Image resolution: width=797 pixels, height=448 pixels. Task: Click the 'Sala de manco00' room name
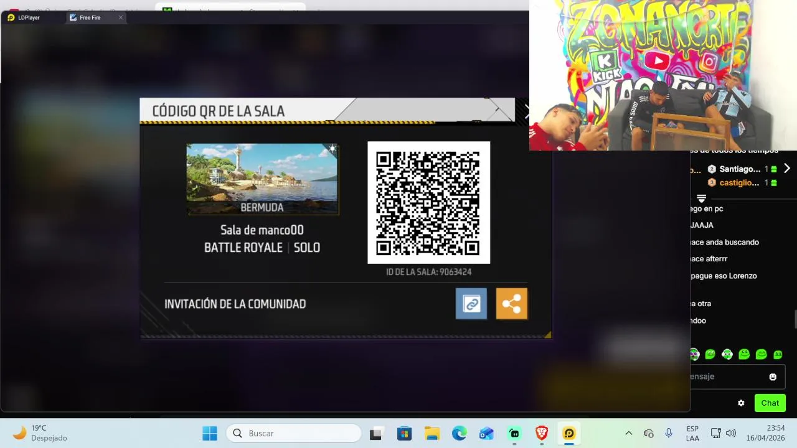coord(262,230)
